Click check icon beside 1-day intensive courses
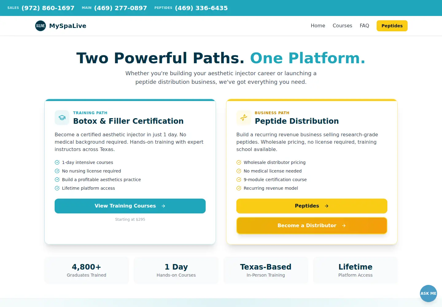The width and height of the screenshot is (442, 307). point(57,162)
